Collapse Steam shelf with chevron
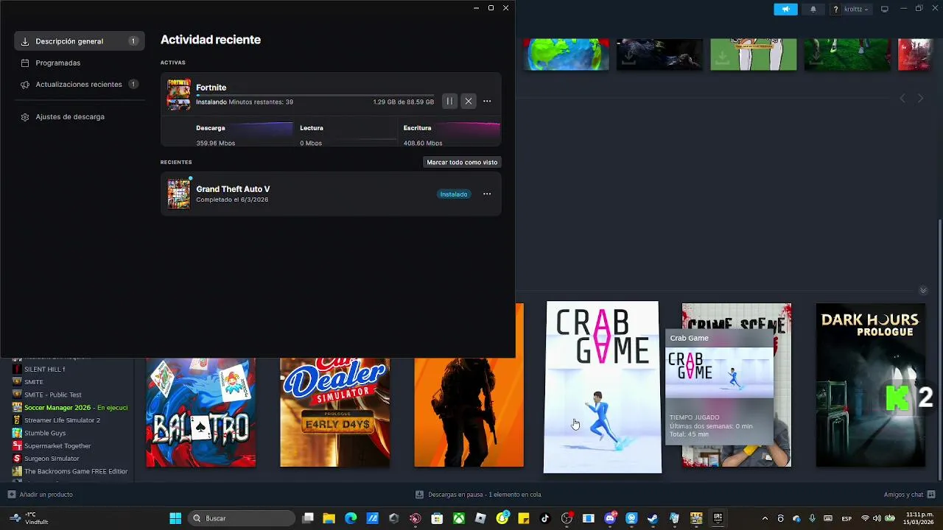The image size is (943, 530). click(923, 290)
